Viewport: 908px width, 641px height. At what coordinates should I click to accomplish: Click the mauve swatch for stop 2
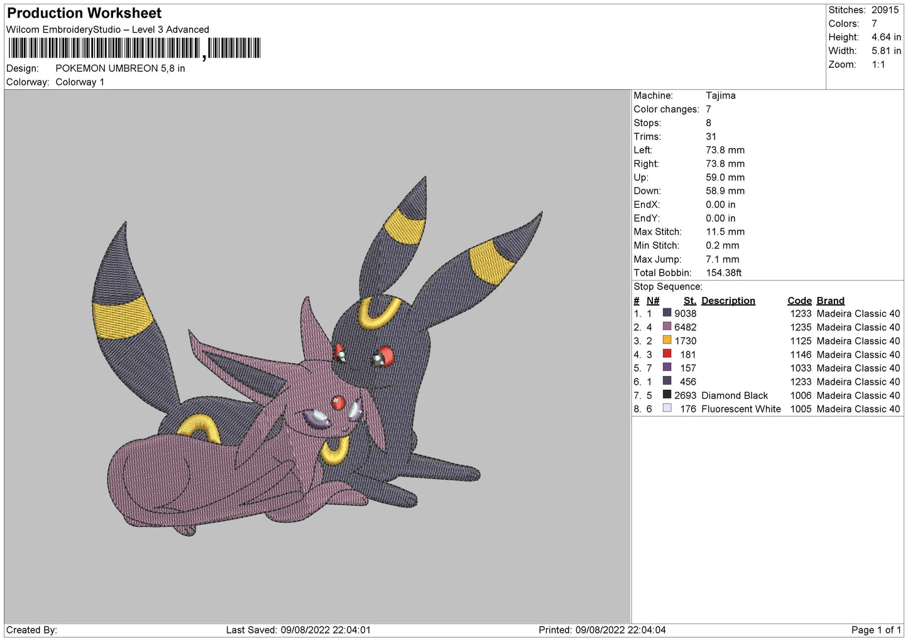click(x=667, y=326)
